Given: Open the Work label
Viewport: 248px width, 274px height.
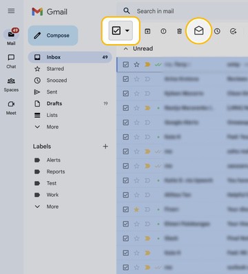Looking at the screenshot, I should click(x=70, y=195).
